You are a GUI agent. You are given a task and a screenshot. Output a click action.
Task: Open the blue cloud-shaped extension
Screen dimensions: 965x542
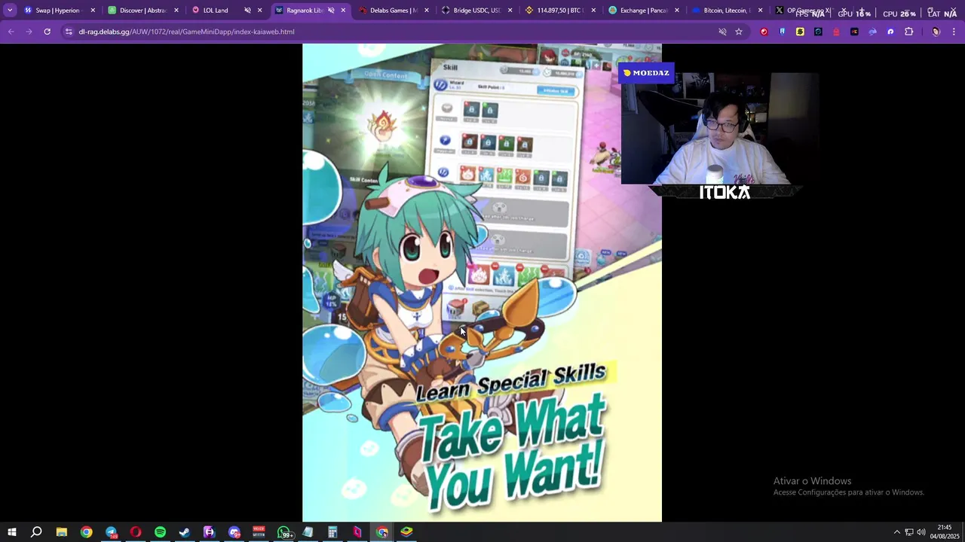(x=872, y=32)
